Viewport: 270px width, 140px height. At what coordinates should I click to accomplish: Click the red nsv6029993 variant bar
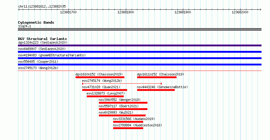click(x=122, y=115)
